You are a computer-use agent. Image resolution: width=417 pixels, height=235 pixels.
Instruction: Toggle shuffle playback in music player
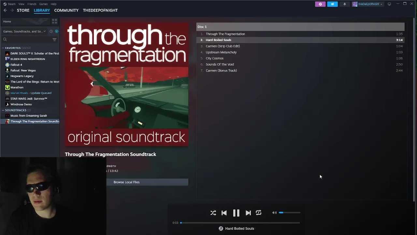213,213
